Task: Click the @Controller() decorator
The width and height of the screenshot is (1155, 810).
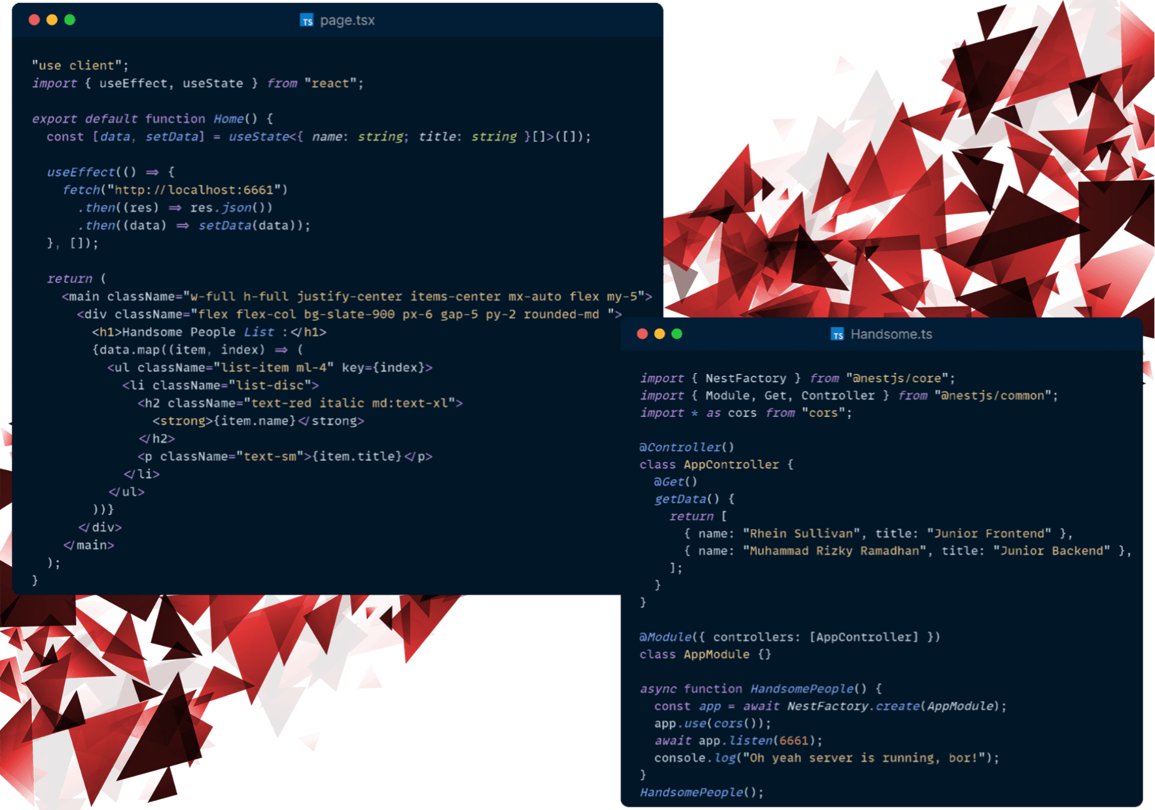Action: (x=686, y=447)
